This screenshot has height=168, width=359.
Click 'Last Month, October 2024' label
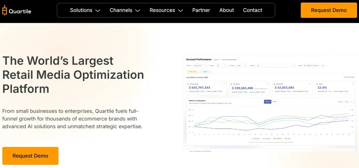[197, 77]
